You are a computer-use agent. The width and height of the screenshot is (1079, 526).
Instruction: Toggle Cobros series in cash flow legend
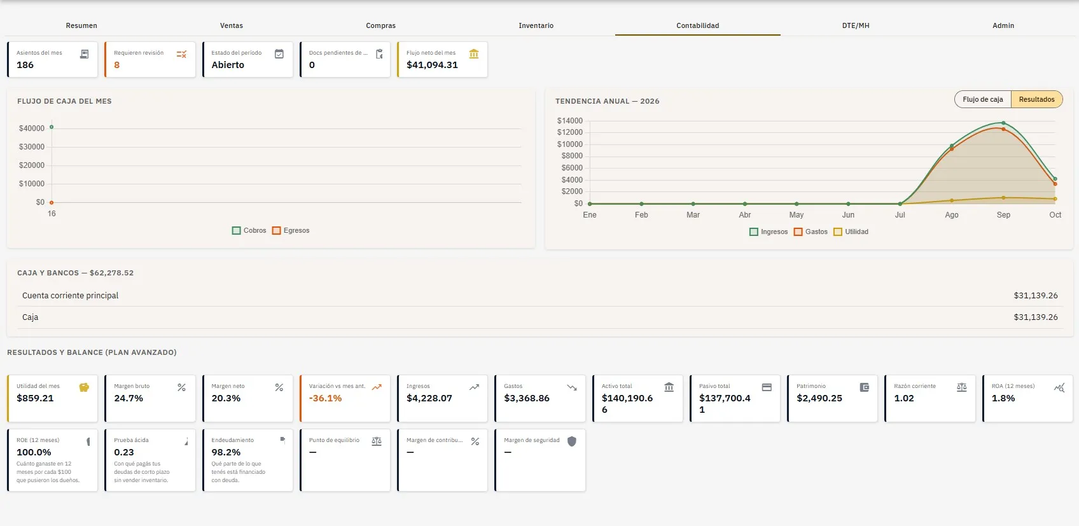249,230
